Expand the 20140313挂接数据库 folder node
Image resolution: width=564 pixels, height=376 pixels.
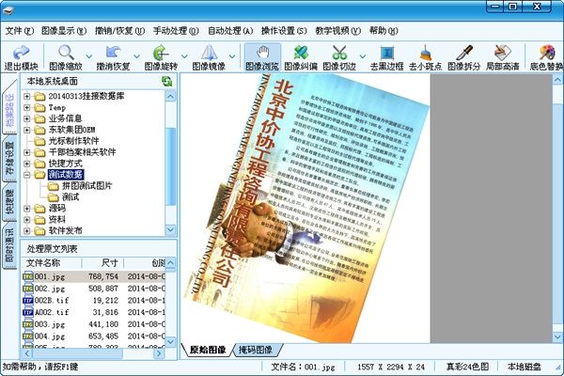27,97
